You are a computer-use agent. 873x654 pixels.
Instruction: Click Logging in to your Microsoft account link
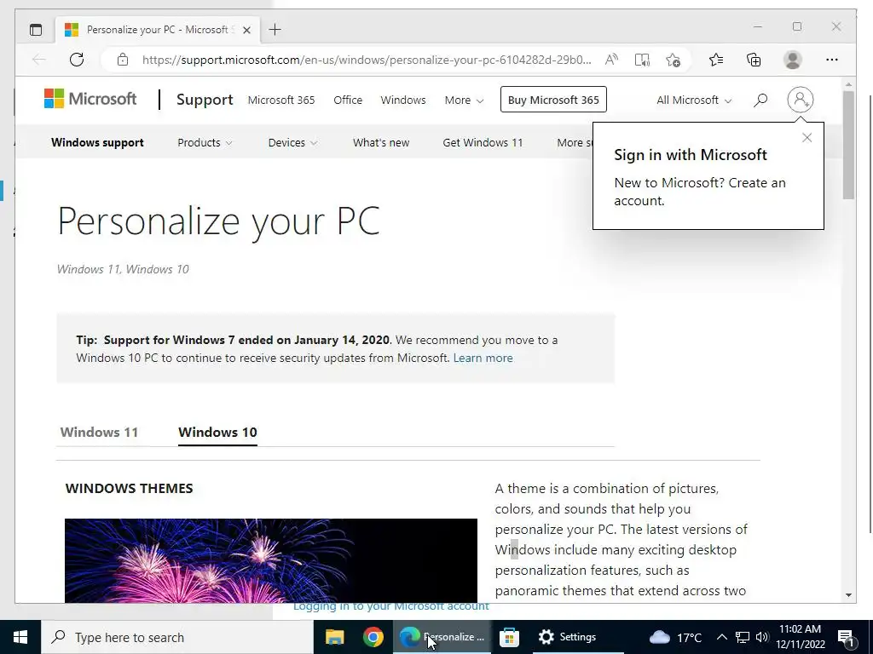click(390, 606)
